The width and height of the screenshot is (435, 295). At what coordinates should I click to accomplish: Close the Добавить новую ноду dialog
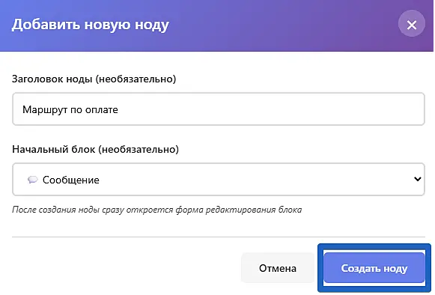click(412, 25)
